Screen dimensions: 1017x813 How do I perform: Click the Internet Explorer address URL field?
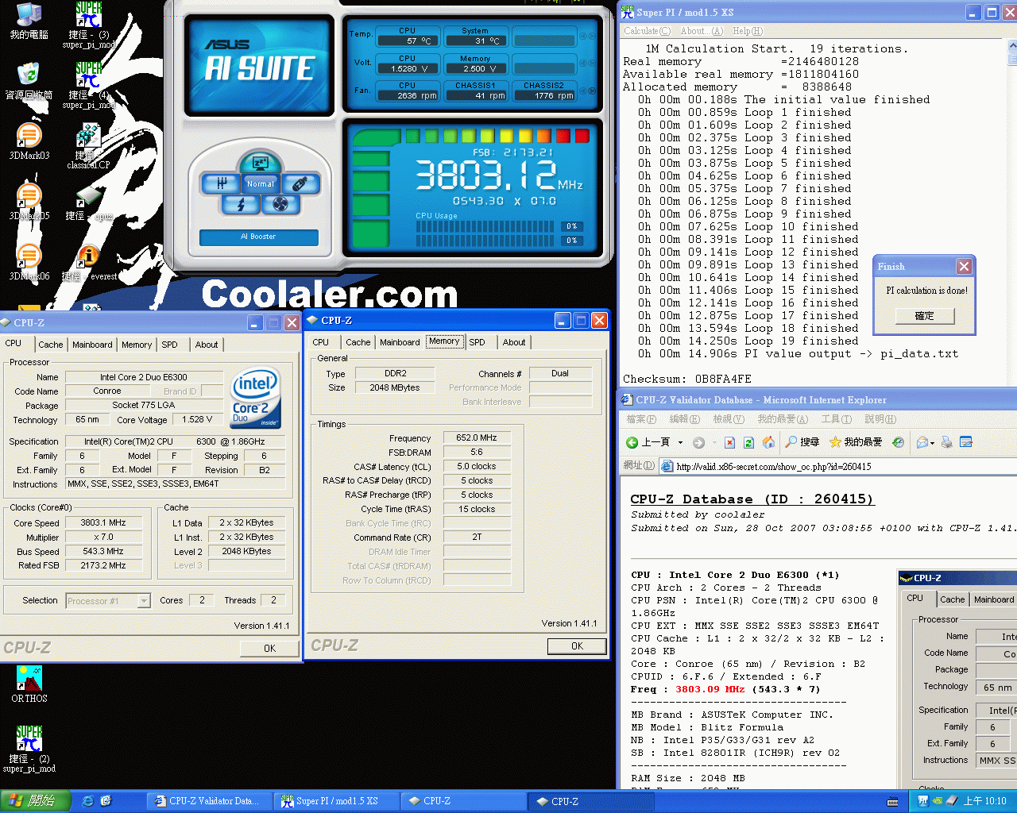[x=837, y=466]
